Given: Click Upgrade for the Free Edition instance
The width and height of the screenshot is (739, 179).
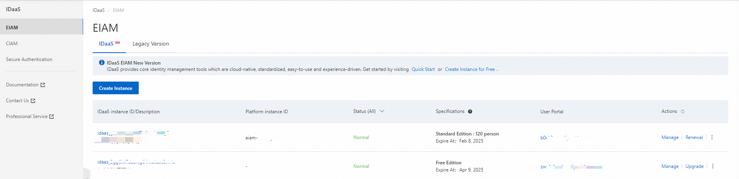Looking at the screenshot, I should point(694,166).
